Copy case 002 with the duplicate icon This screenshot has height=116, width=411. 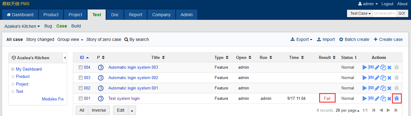point(383,88)
